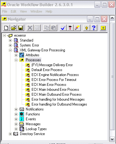Click the Notifications envelope icon

click(x=22, y=109)
